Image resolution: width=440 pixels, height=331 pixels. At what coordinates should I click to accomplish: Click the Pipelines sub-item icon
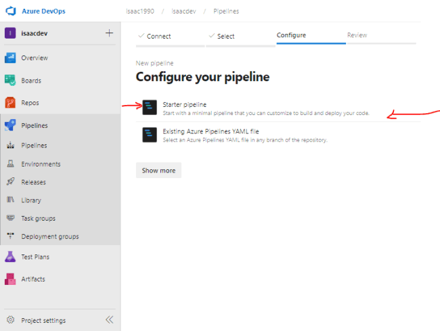(10, 146)
